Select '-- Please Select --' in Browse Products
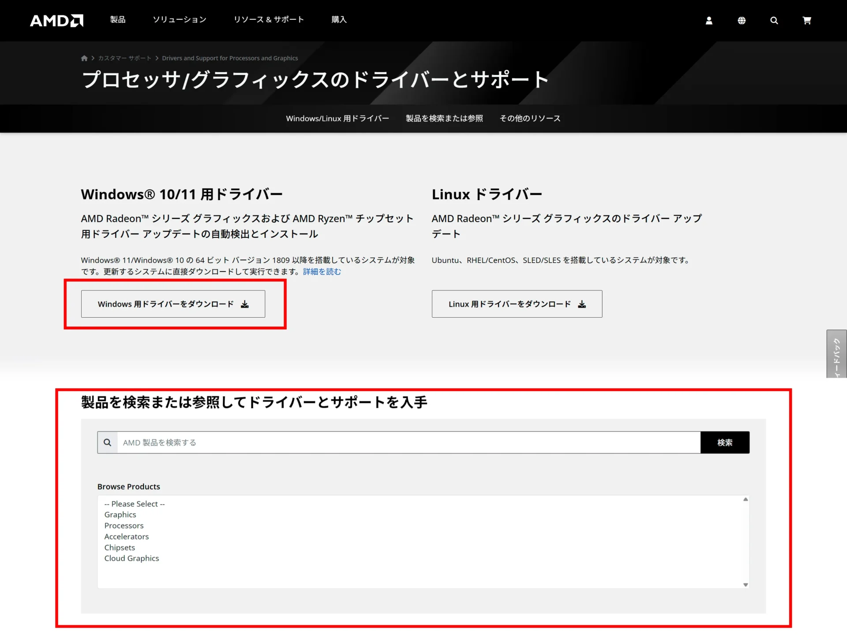The image size is (847, 638). point(135,504)
